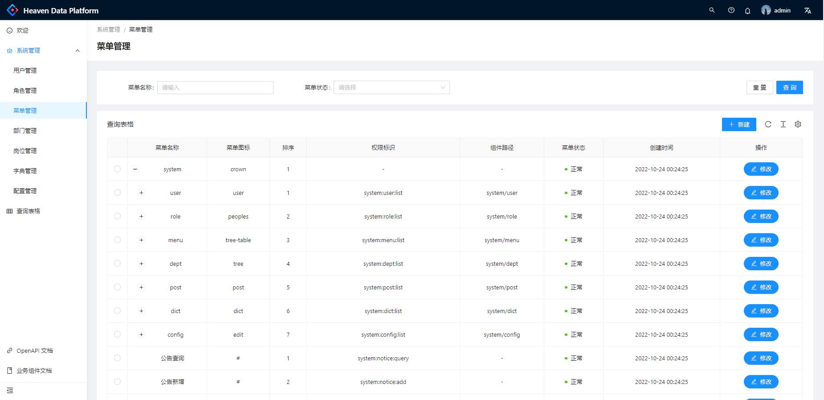Change table density with height icon
Viewport: 824px width, 400px height.
[783, 124]
